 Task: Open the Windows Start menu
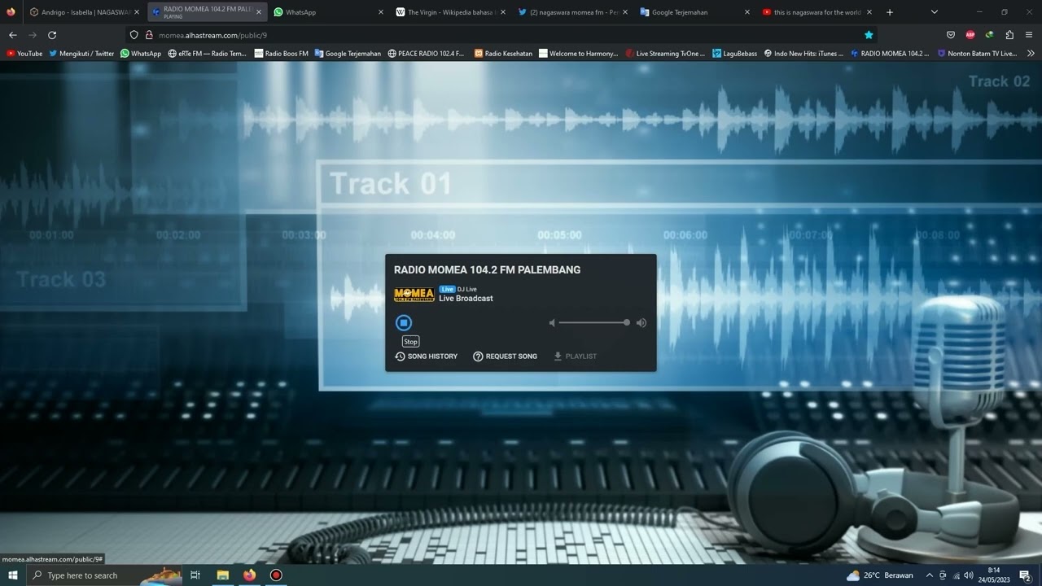[x=13, y=575]
